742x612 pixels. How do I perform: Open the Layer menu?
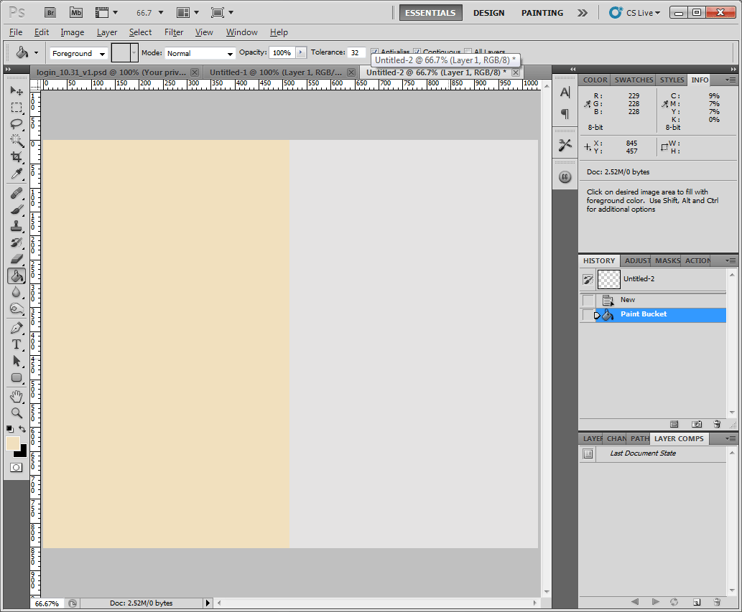[107, 32]
